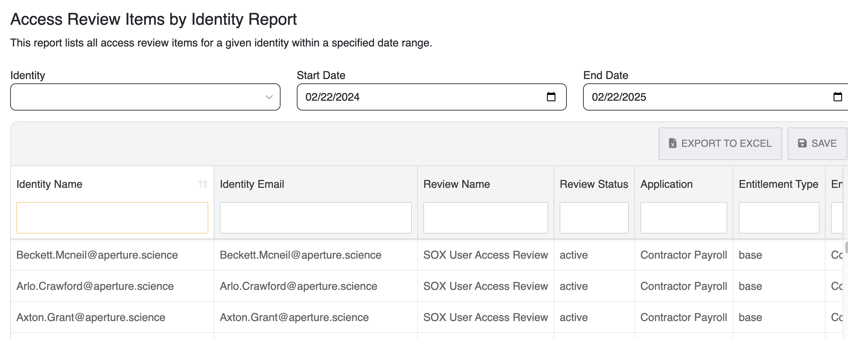Screen dimensions: 848x339
Task: Click the Export to Excel button
Action: click(x=720, y=143)
